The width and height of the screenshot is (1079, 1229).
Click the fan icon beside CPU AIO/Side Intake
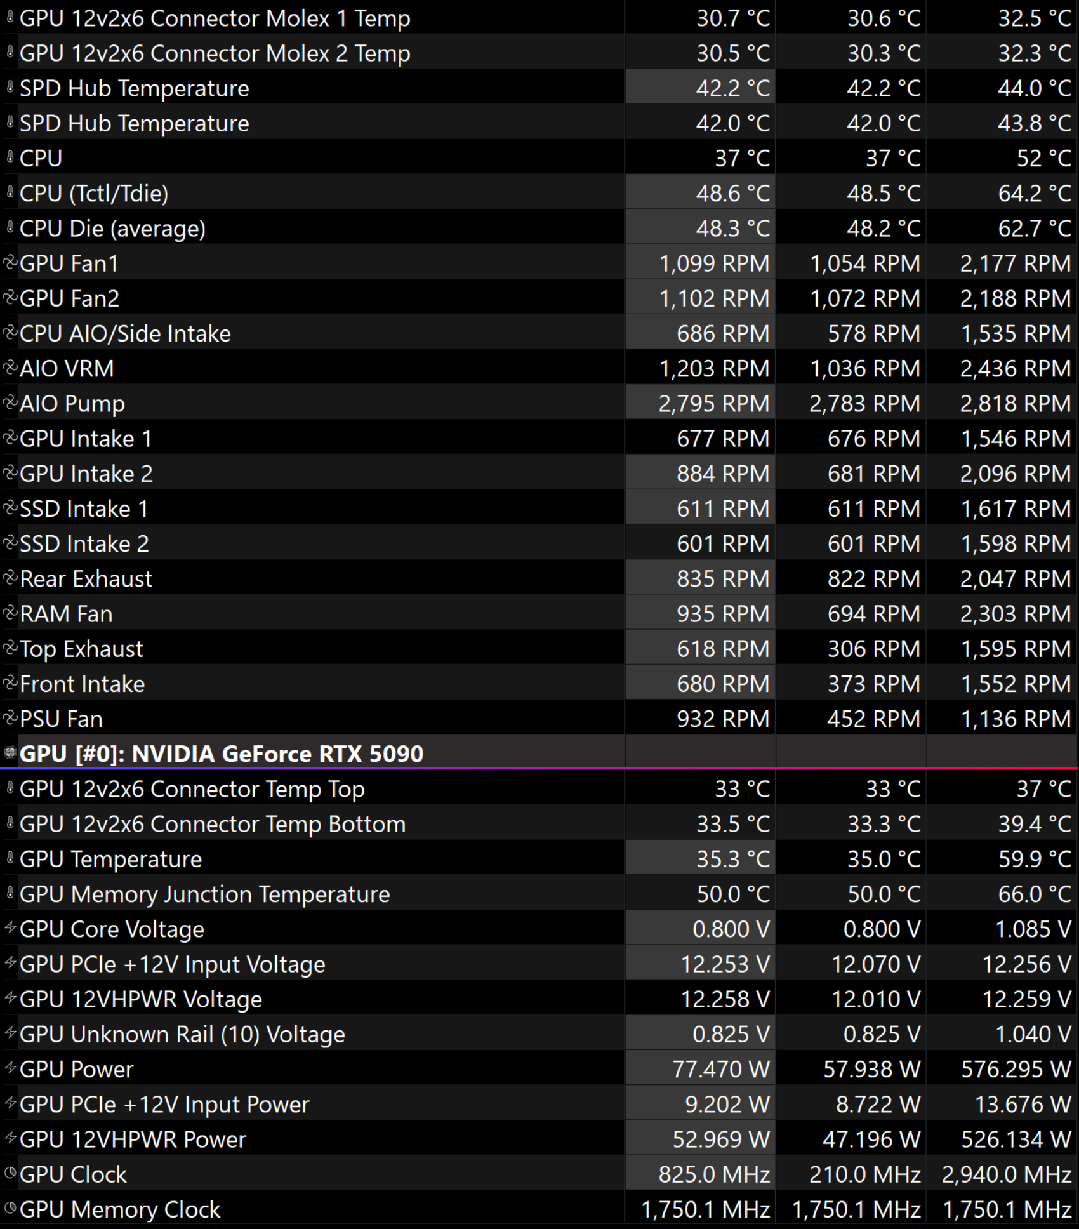click(10, 333)
